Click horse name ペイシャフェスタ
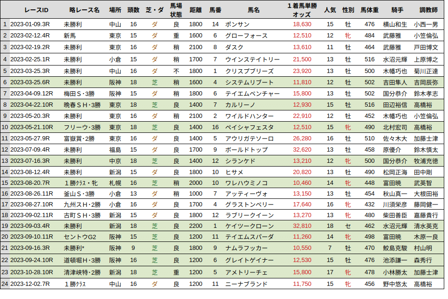This screenshot has width=448, height=299. click(x=250, y=127)
